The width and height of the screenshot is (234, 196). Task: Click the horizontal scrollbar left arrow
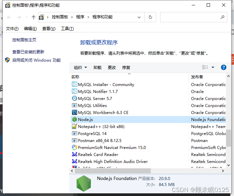[x=72, y=171]
